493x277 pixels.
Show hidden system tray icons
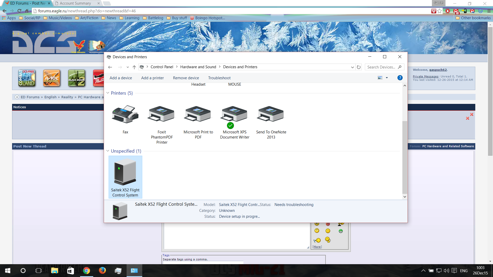[423, 271]
